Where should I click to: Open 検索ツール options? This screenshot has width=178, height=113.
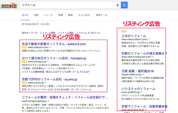click(x=102, y=15)
